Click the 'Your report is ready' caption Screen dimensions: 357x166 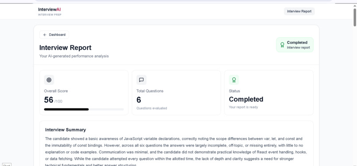[x=243, y=107]
